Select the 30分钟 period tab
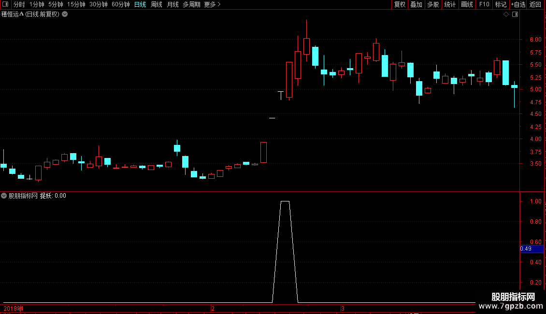The image size is (546, 314). point(99,4)
